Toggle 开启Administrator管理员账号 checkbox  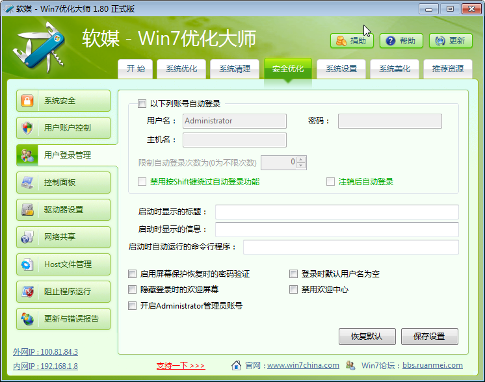click(x=132, y=305)
